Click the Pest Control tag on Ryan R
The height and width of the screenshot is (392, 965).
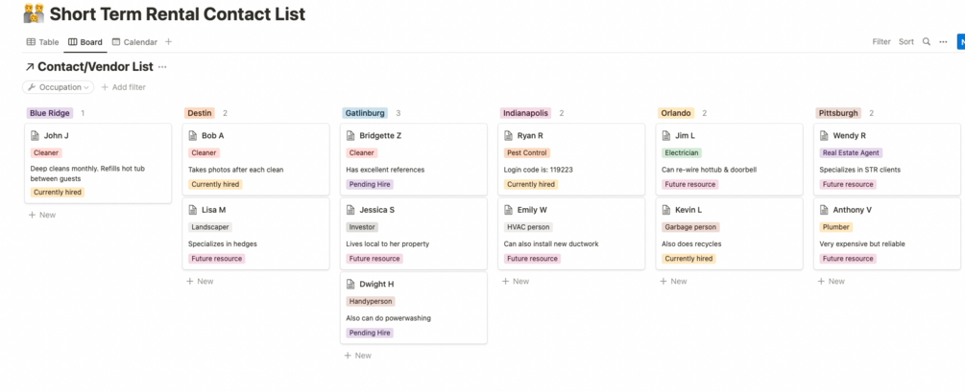(x=527, y=153)
